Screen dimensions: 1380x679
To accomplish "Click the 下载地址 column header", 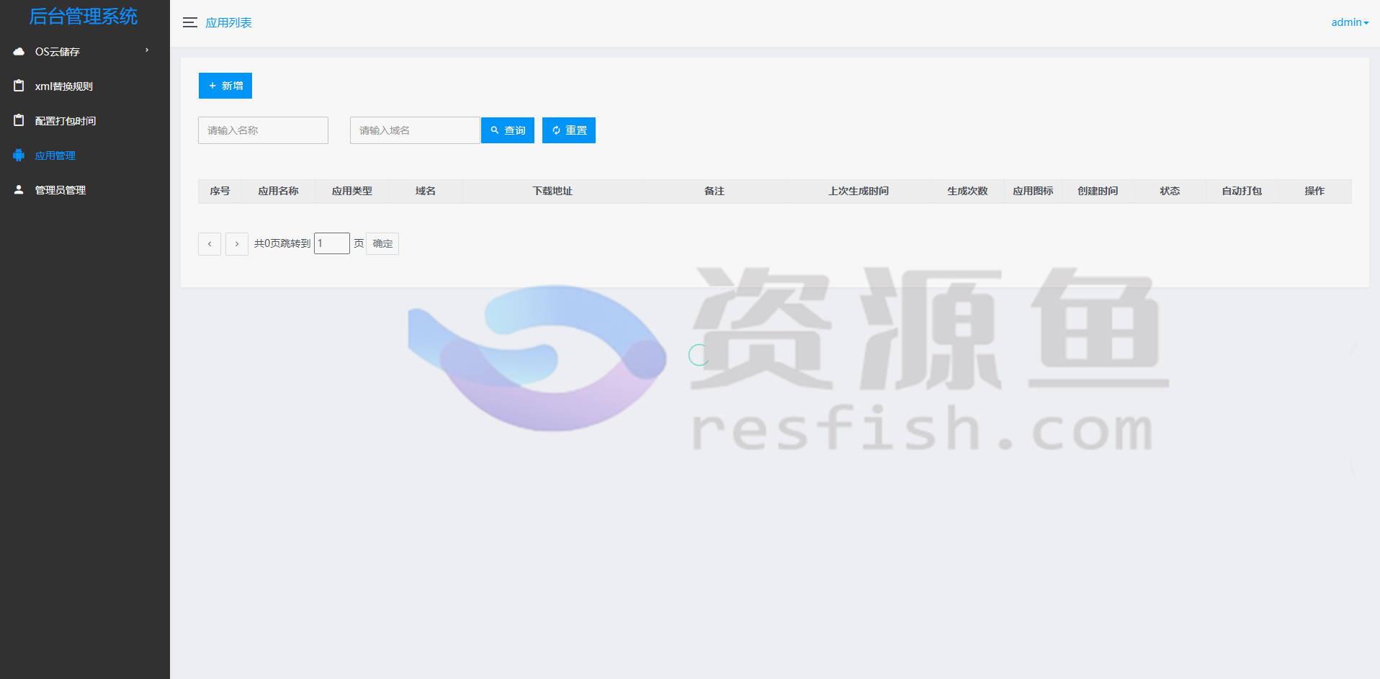I will (x=552, y=191).
